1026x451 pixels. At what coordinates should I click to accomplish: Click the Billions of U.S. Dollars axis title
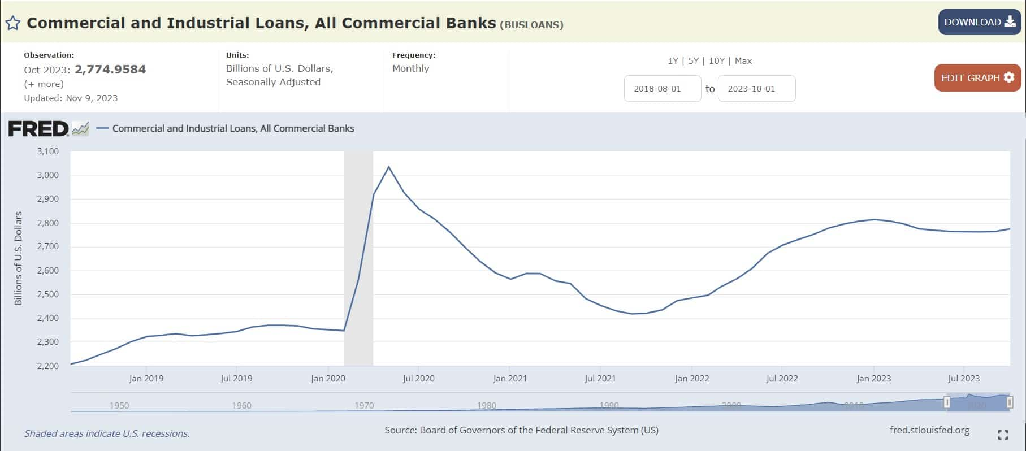(18, 258)
